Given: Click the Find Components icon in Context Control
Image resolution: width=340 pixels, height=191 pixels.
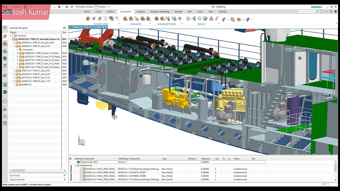Looking at the screenshot, I should click(88, 19).
